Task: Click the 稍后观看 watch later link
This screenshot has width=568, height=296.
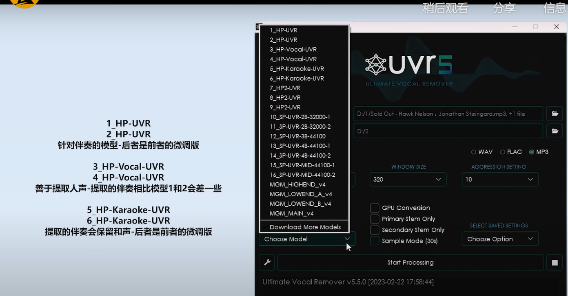Action: (445, 8)
